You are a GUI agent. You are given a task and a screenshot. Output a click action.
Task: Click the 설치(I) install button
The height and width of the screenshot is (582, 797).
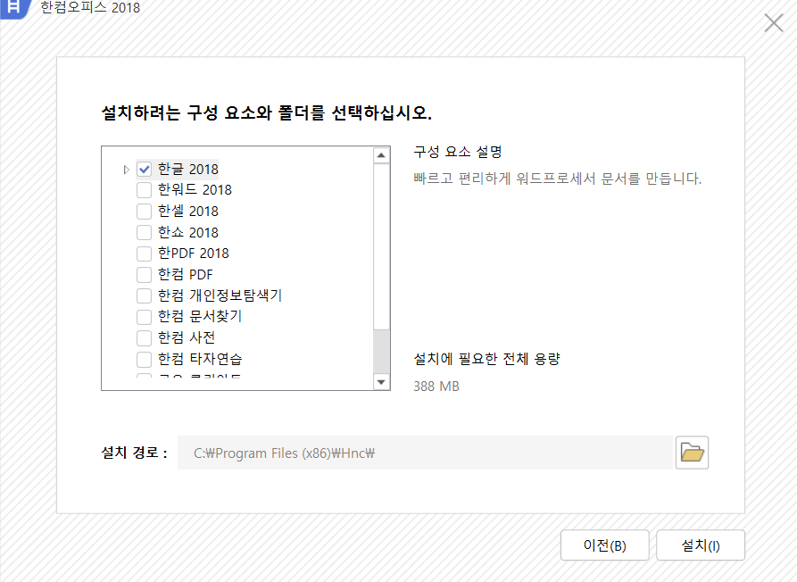701,545
